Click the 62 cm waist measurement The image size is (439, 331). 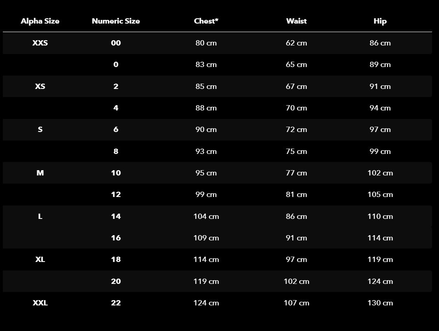click(296, 43)
